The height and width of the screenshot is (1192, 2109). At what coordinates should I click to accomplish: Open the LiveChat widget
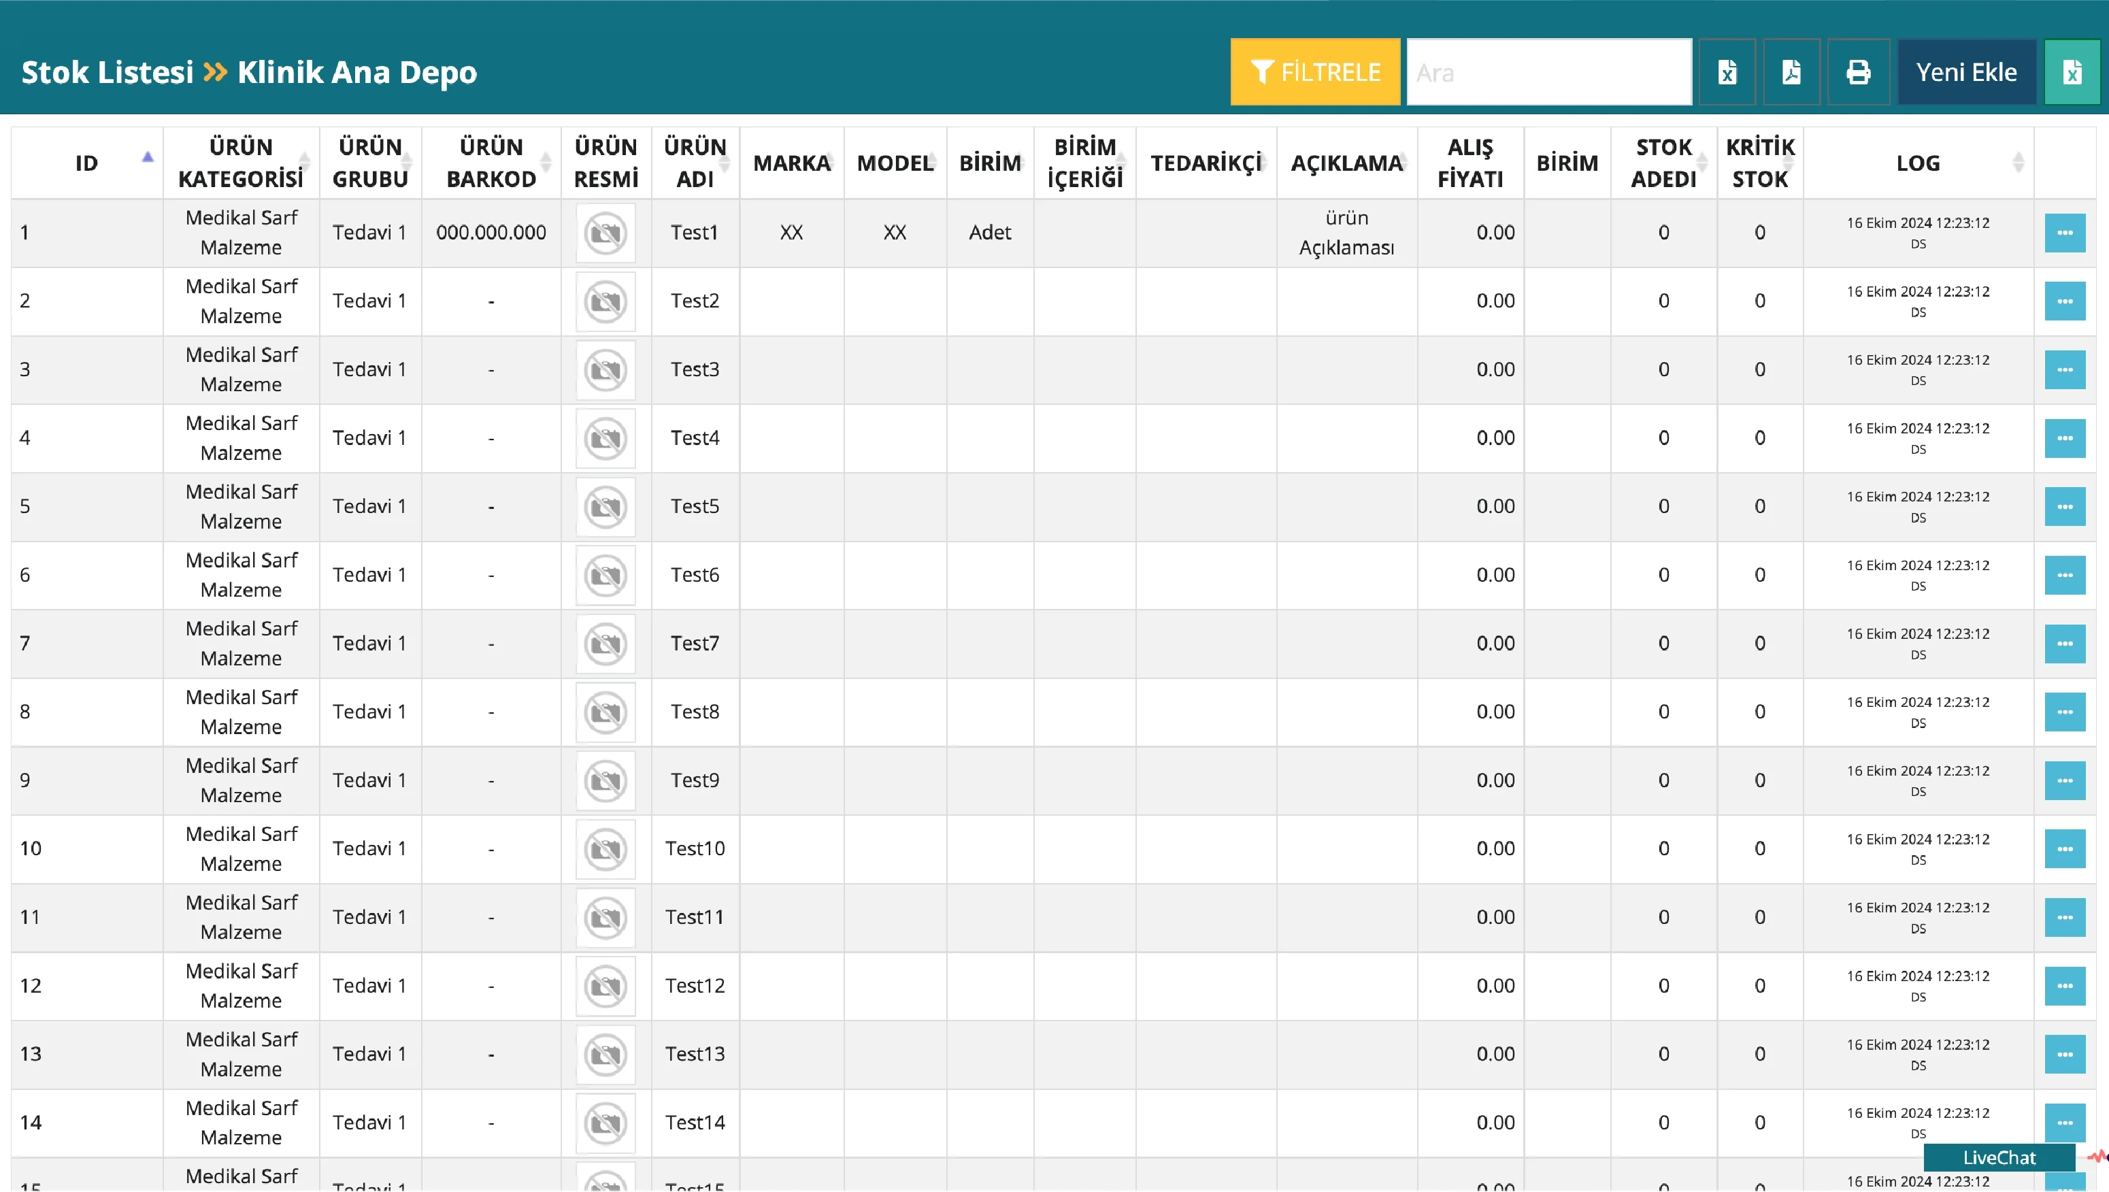pos(1999,1157)
